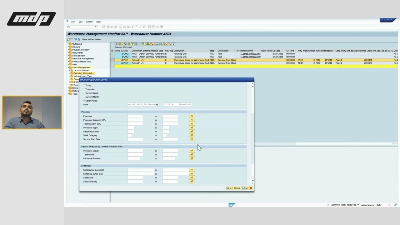Click the information icon in grid toolbar

pos(173,44)
